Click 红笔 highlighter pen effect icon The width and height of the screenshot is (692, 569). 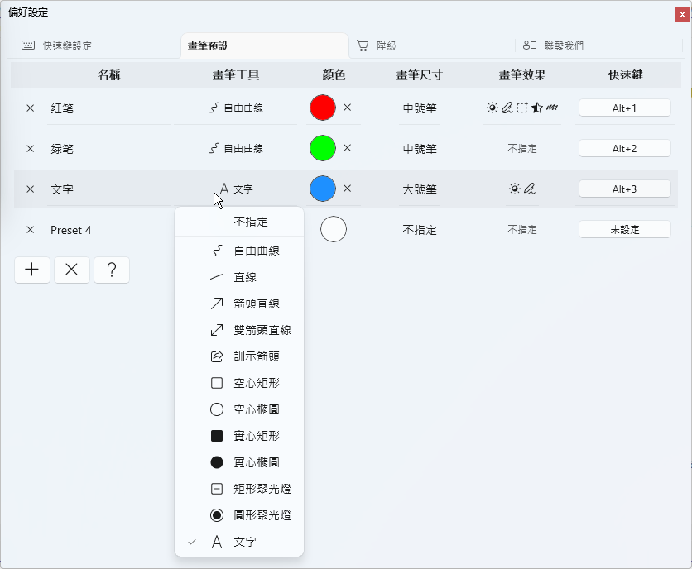(507, 108)
